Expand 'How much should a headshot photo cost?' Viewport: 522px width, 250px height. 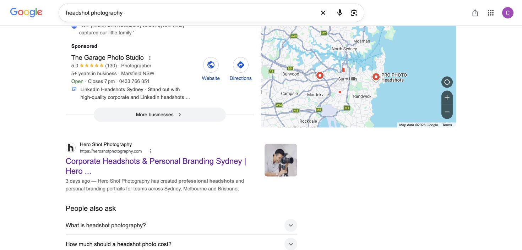point(181,244)
